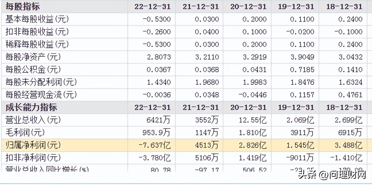Click the 基本每股收益(元) row label

(37, 19)
